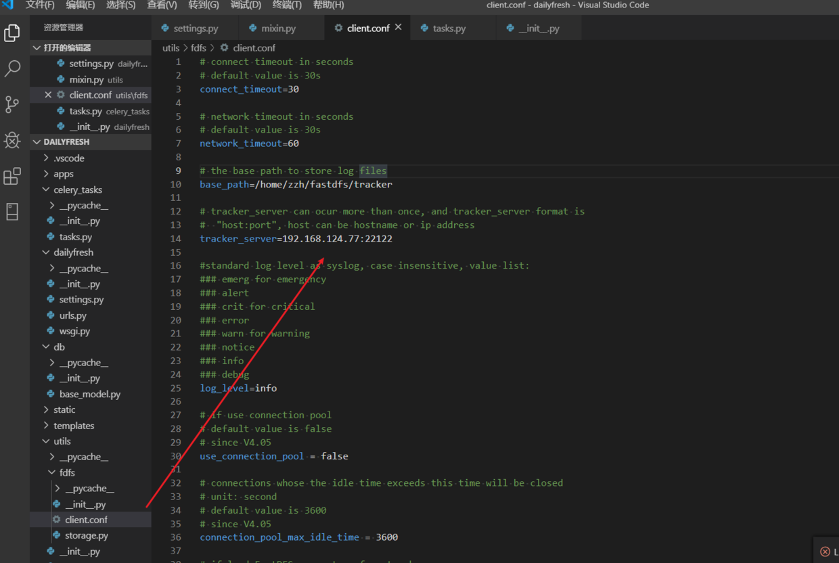This screenshot has width=839, height=563.
Task: Open the Debug view bug icon
Action: [x=12, y=140]
